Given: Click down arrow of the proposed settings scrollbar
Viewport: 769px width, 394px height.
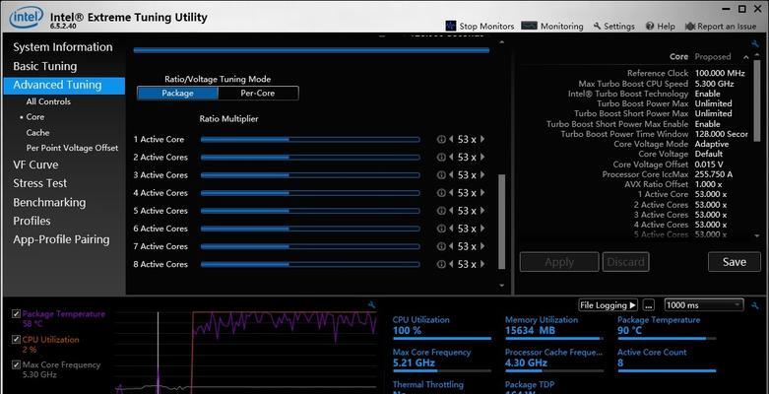Looking at the screenshot, I should tap(757, 236).
